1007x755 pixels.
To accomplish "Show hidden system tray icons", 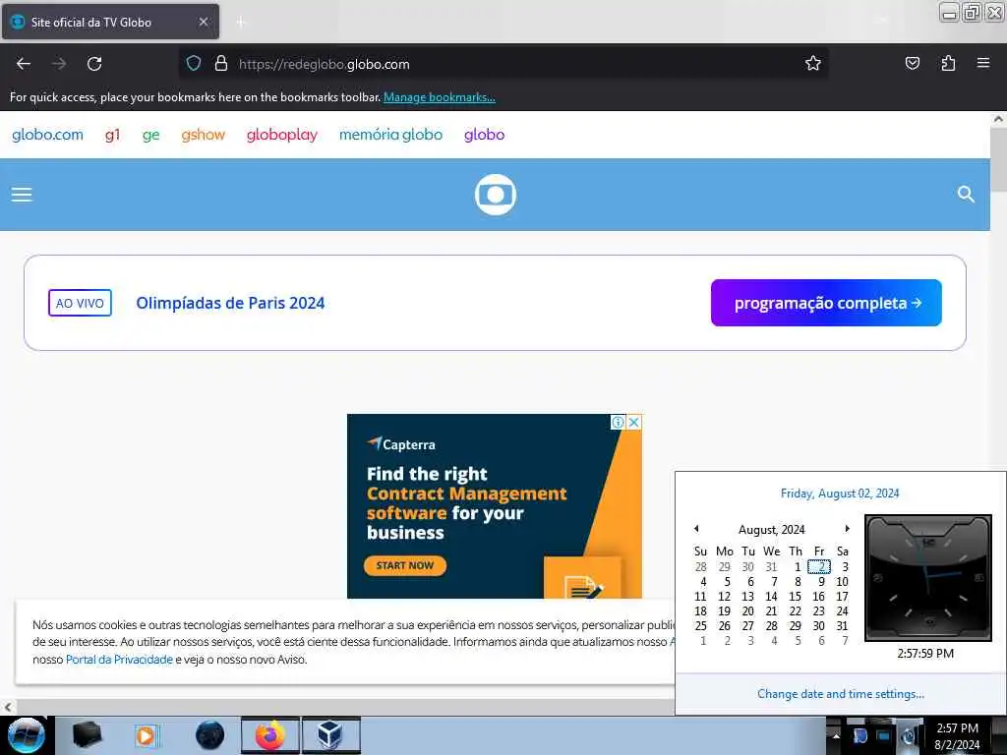I will (836, 735).
